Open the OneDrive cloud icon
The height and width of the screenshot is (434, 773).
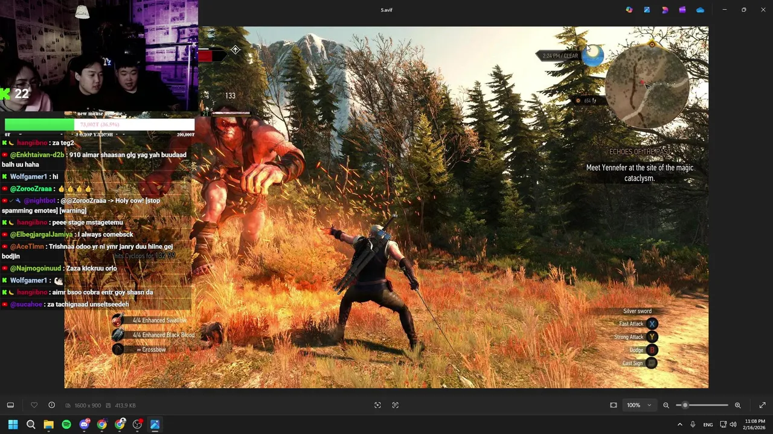700,10
